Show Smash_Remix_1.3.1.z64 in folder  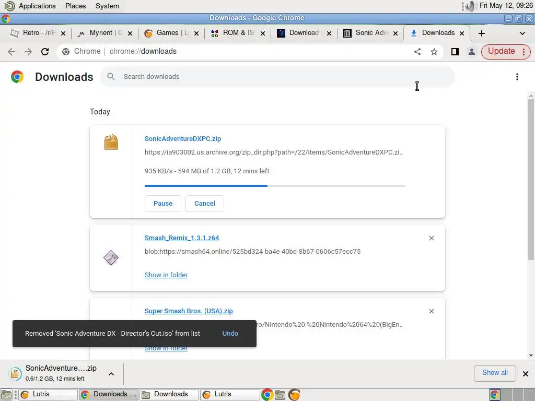coord(166,275)
